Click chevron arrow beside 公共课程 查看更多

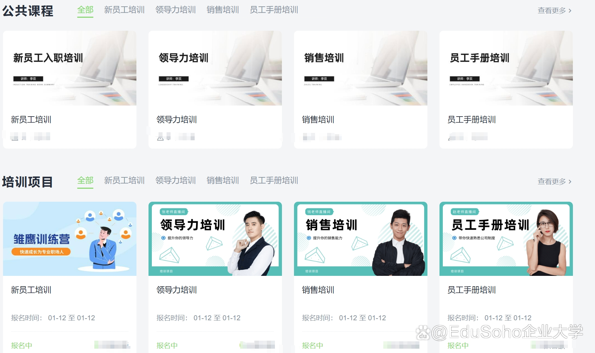point(570,11)
